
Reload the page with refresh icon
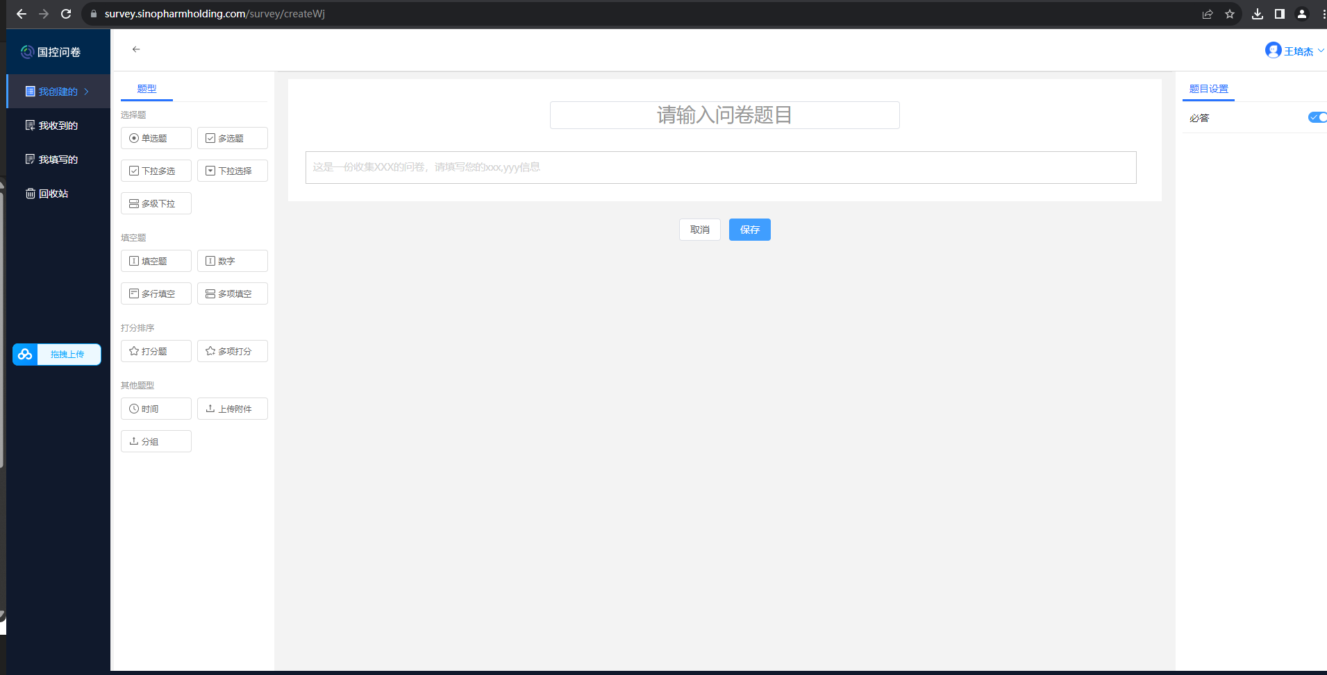click(66, 14)
